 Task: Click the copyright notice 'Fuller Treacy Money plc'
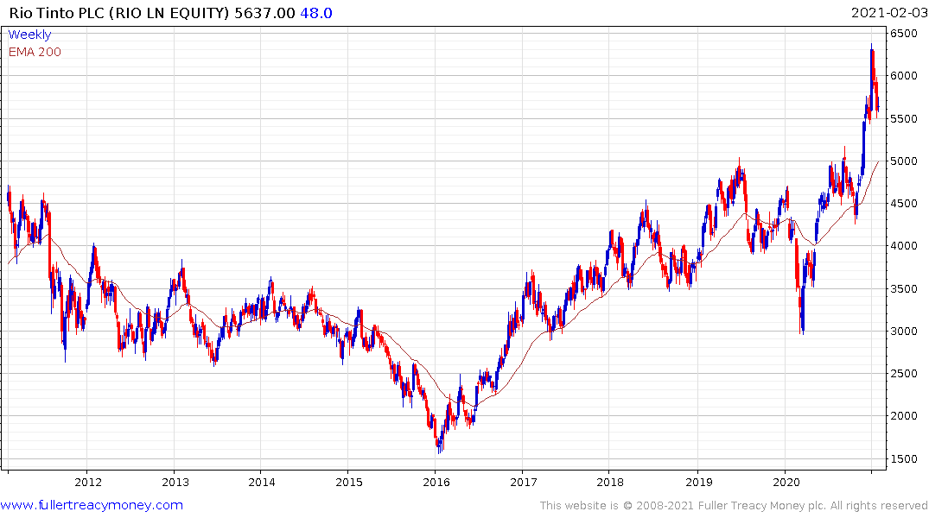pyautogui.click(x=761, y=506)
